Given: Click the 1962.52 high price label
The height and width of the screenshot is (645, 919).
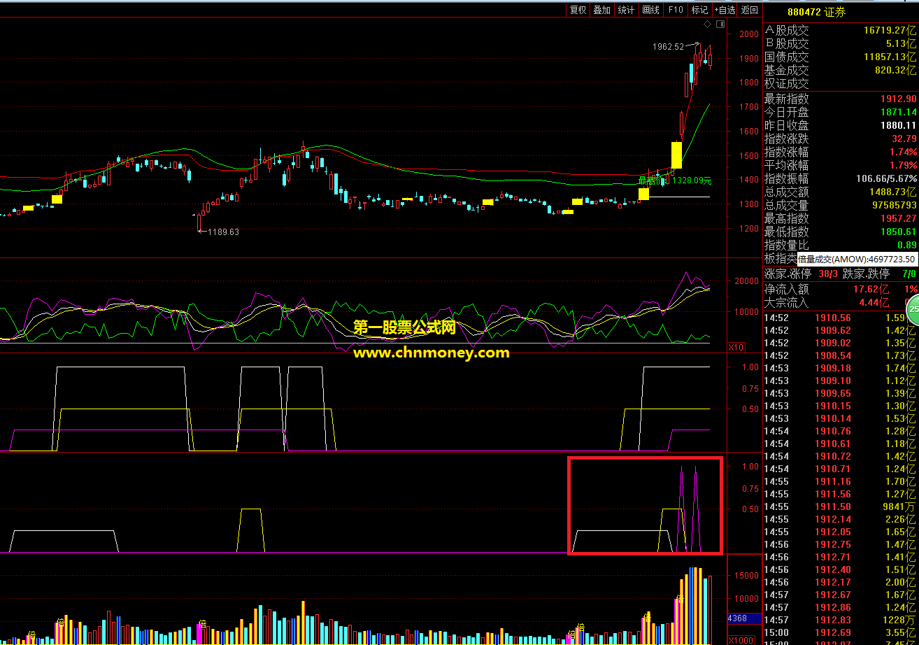Looking at the screenshot, I should [668, 47].
